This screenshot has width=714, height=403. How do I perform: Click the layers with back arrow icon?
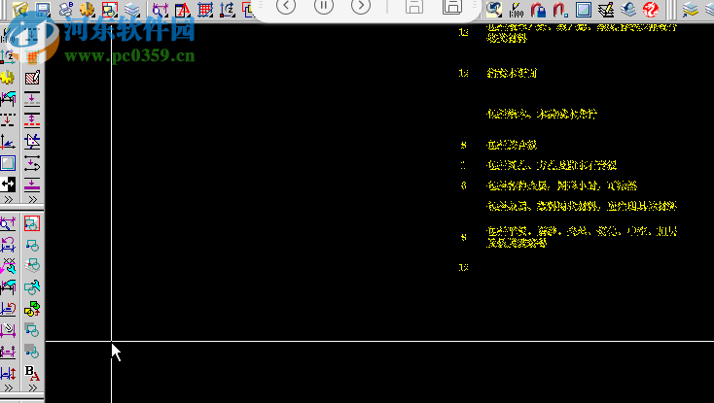[628, 9]
